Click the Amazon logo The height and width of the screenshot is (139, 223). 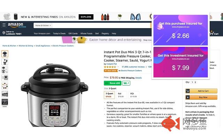pos(17,25)
